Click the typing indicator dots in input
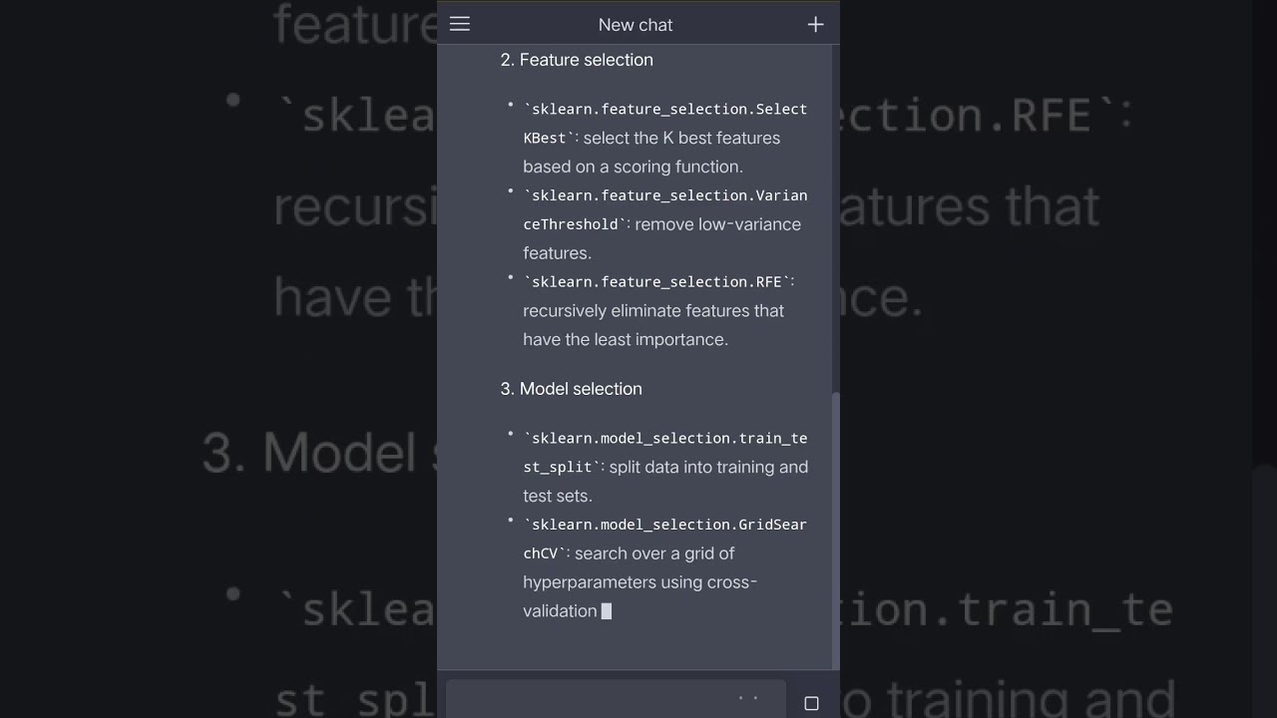 point(748,699)
